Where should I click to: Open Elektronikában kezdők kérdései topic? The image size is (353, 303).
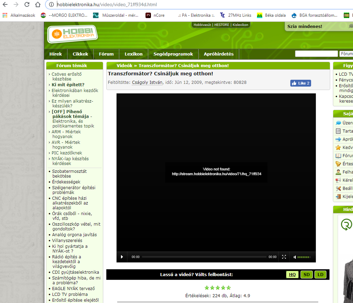pos(75,93)
